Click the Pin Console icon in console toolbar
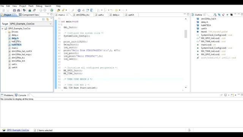This screenshot has width=243, height=137. point(221,95)
